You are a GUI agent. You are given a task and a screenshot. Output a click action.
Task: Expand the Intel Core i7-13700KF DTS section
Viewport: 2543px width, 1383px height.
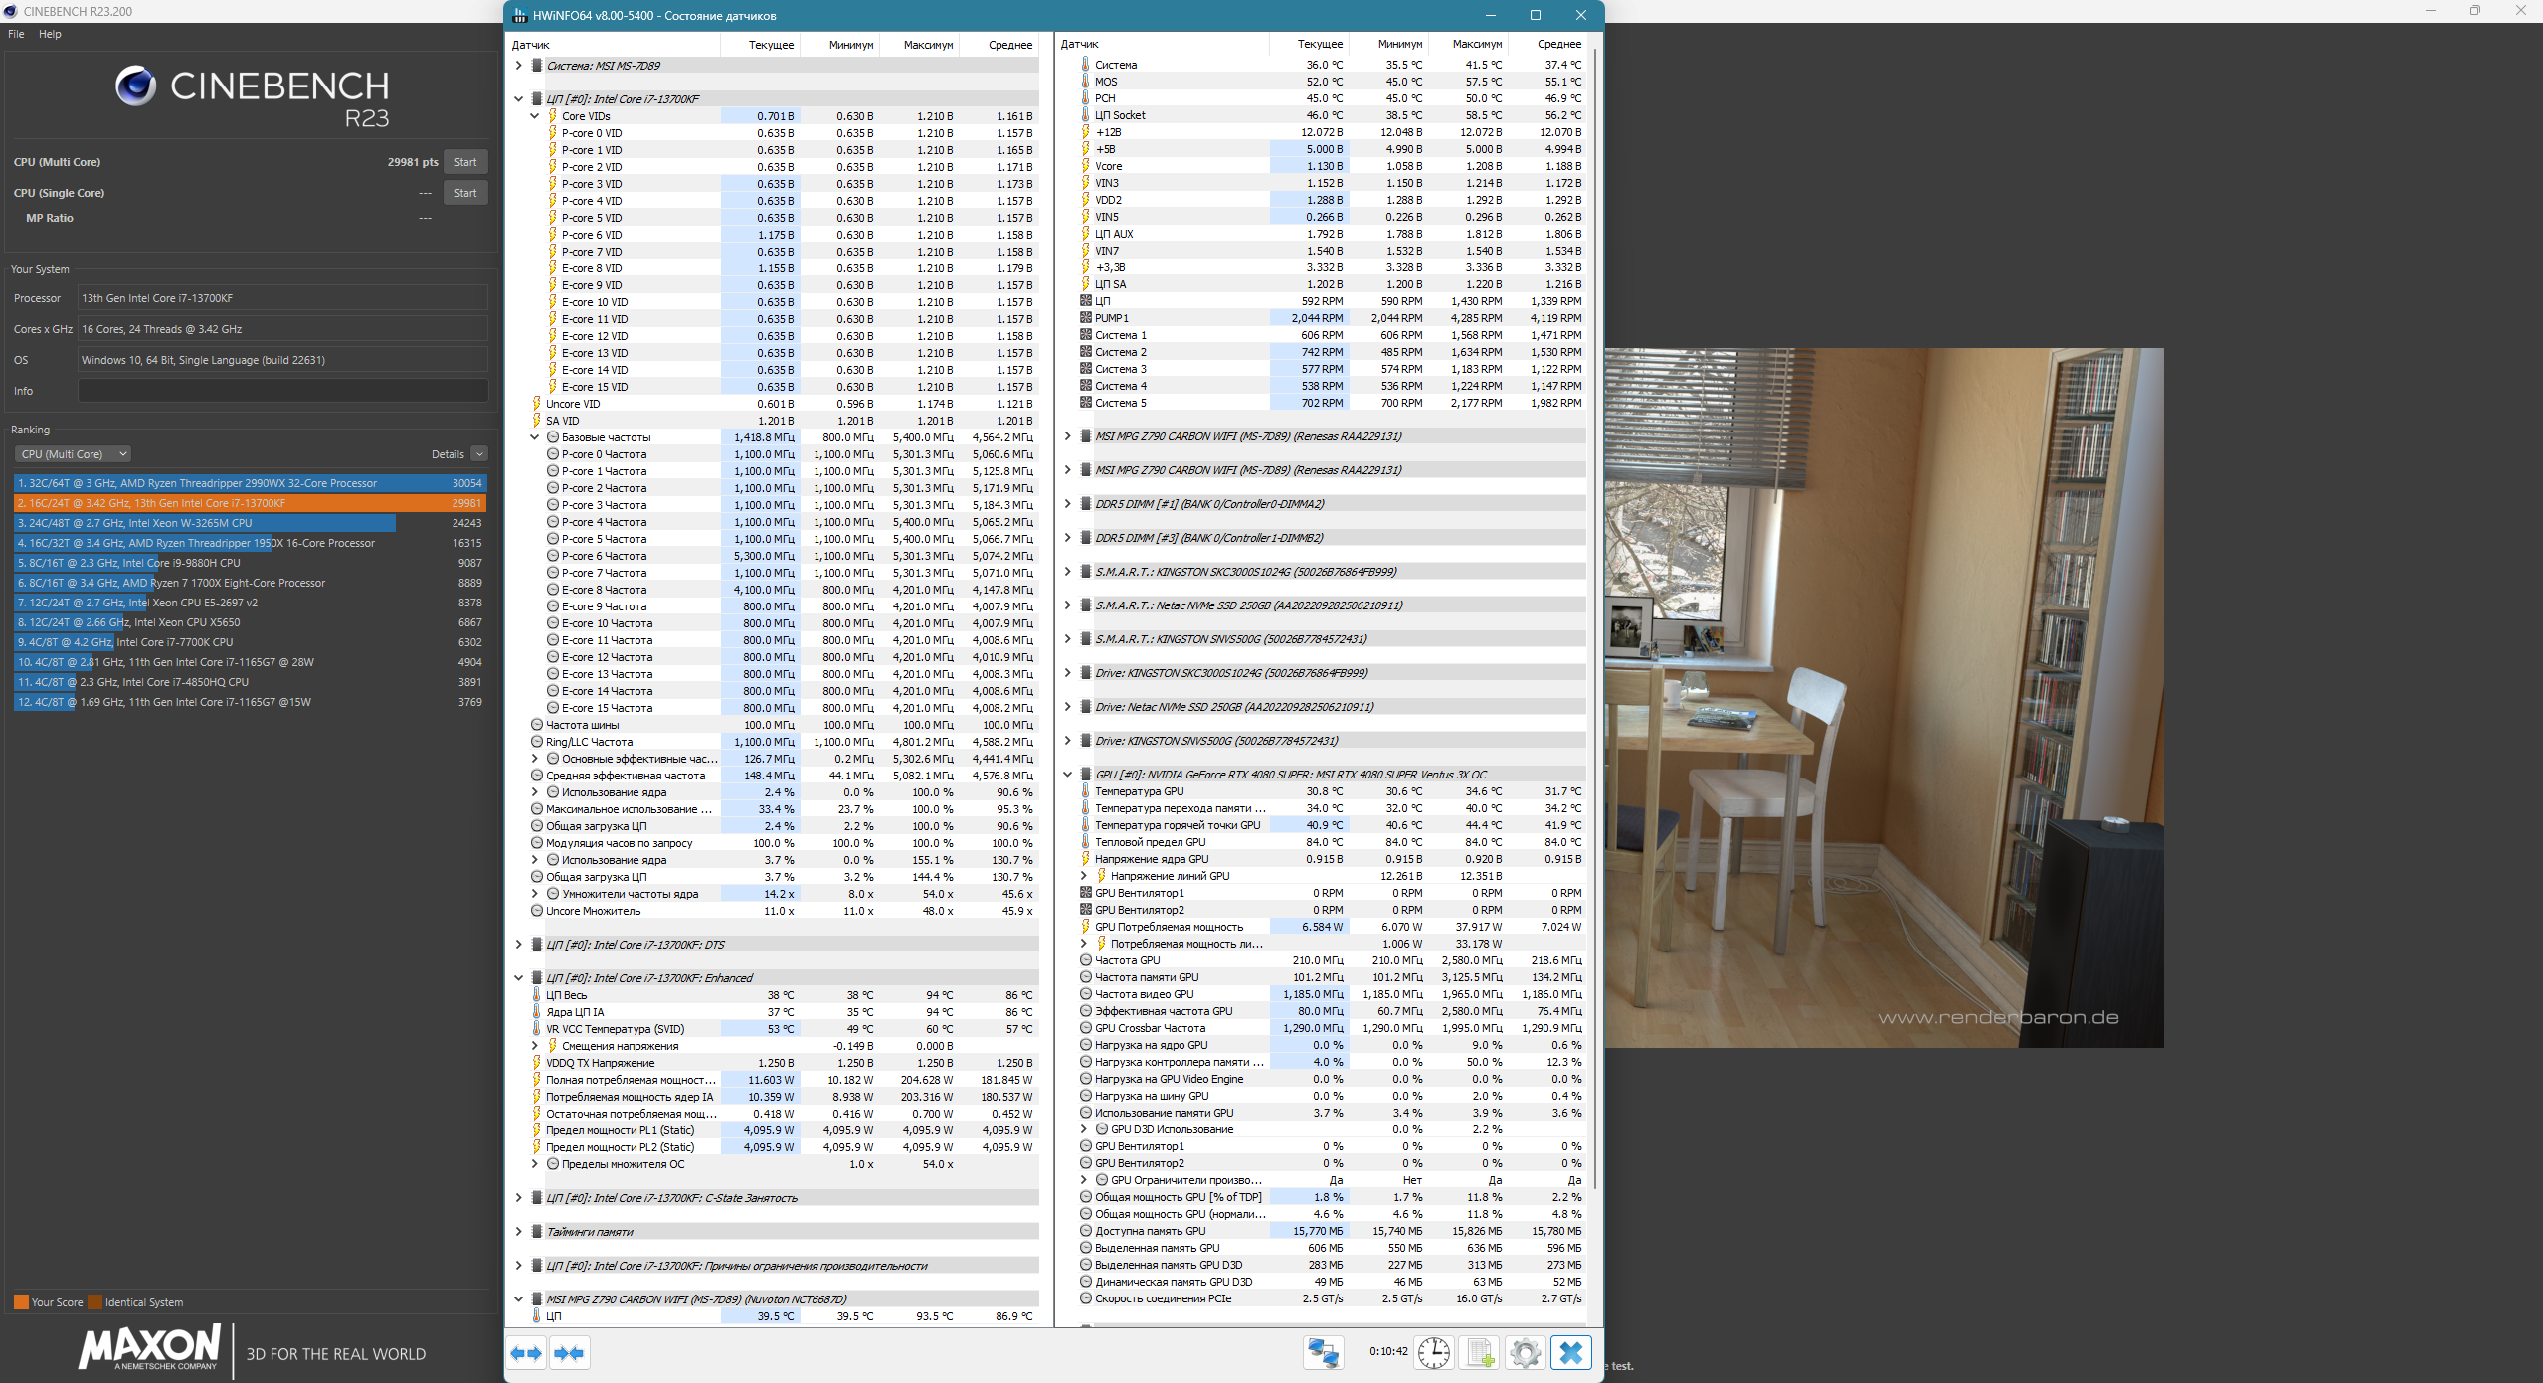pyautogui.click(x=518, y=945)
